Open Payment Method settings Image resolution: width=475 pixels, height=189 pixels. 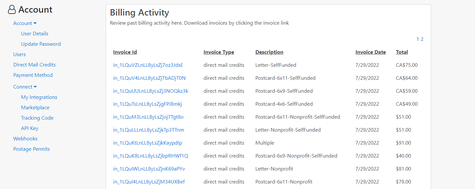click(x=33, y=75)
